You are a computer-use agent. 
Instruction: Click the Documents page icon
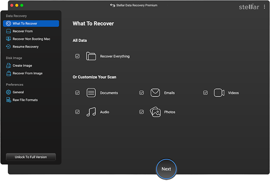click(91, 93)
